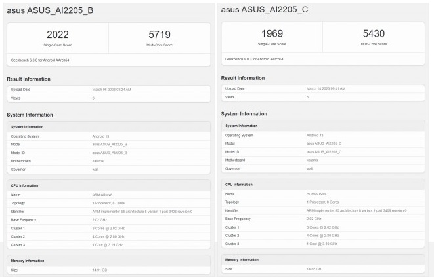Image resolution: width=434 pixels, height=277 pixels.
Task: Click "CPU Information" header in AI2205_B panel
Action: coord(25,185)
